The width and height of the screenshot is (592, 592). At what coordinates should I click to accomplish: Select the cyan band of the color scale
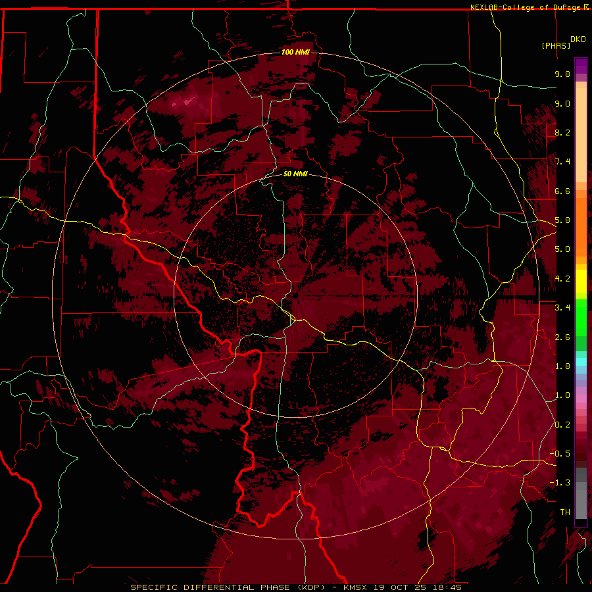click(581, 362)
